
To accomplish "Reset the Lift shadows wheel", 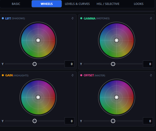I will point(73,18).
